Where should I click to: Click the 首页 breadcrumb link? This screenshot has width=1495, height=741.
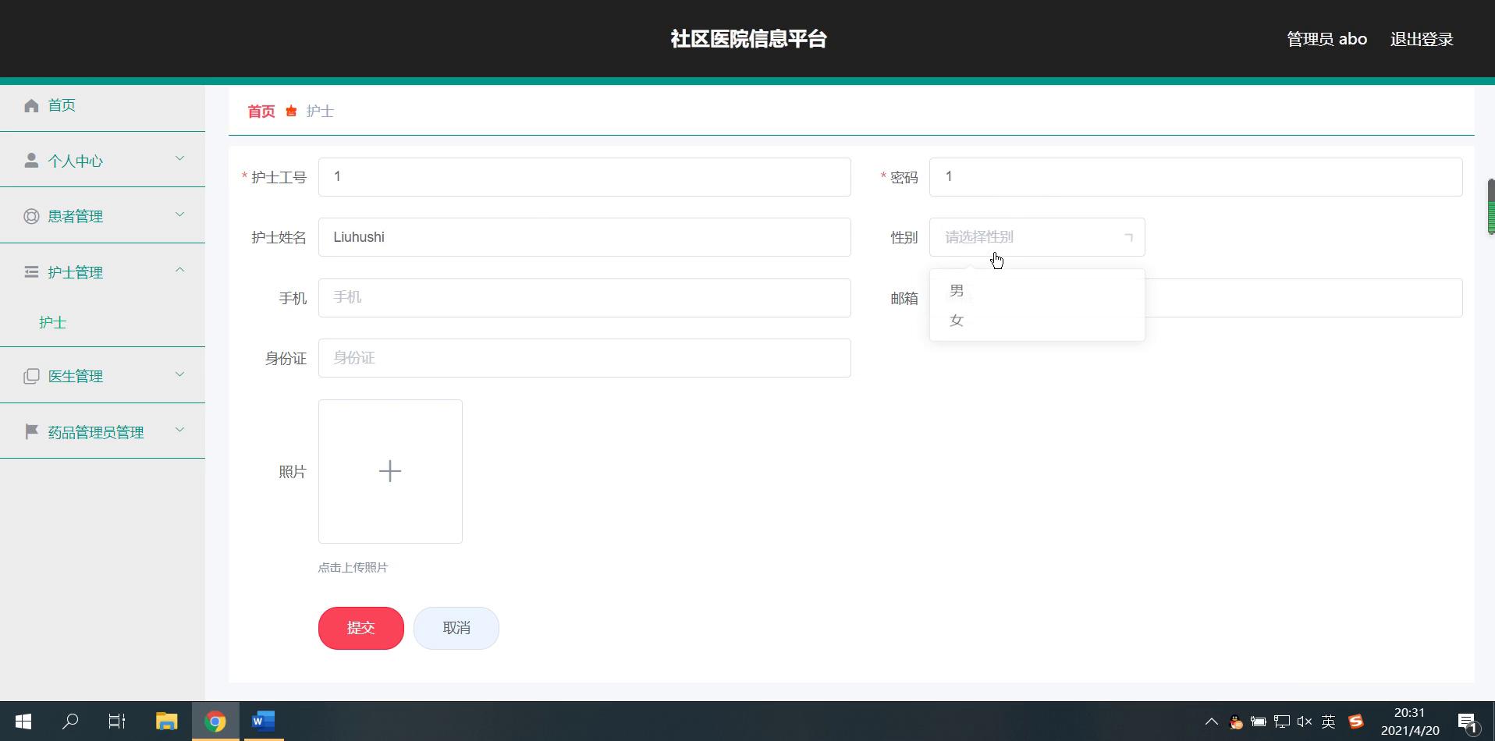pos(260,112)
